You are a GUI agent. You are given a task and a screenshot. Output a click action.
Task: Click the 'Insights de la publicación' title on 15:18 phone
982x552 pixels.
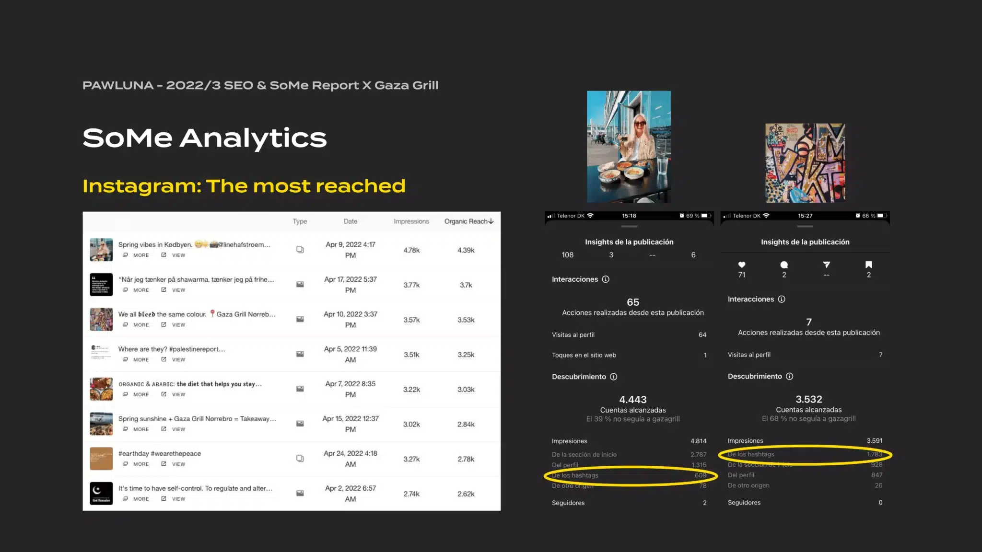coord(629,242)
